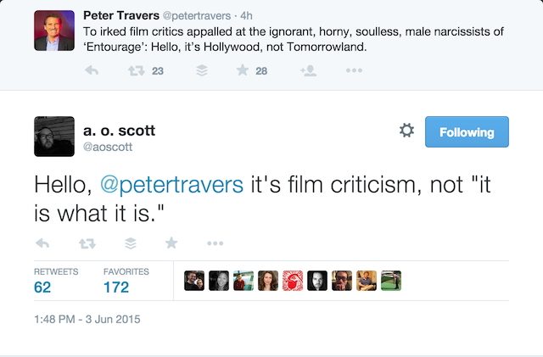Favorite a. o. scott's tweet with the star
543x357 pixels.
pyautogui.click(x=171, y=243)
